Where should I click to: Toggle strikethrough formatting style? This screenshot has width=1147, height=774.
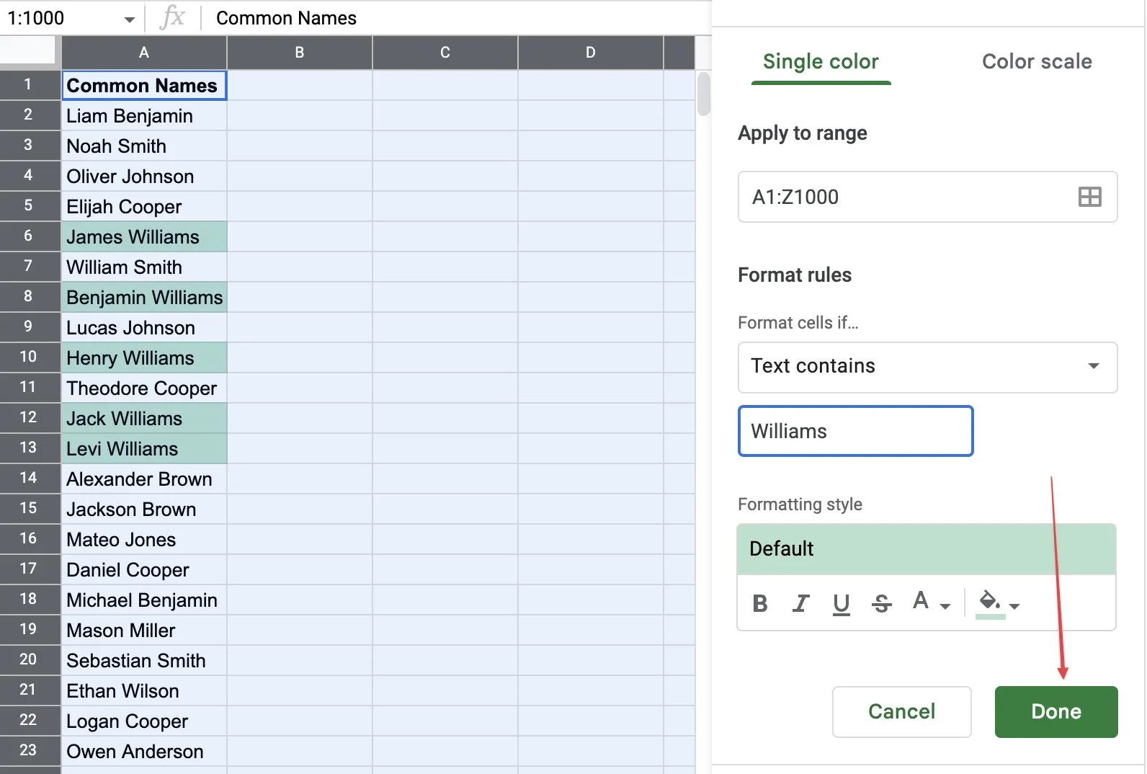(881, 603)
